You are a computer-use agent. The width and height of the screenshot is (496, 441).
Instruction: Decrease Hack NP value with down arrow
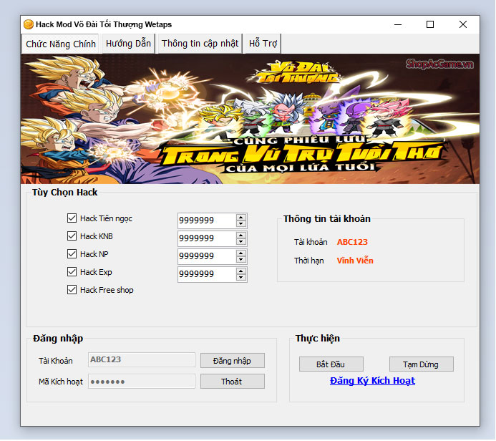click(241, 259)
